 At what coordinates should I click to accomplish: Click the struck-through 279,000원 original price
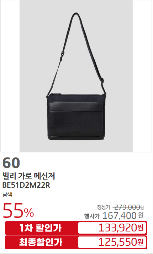click(x=128, y=207)
